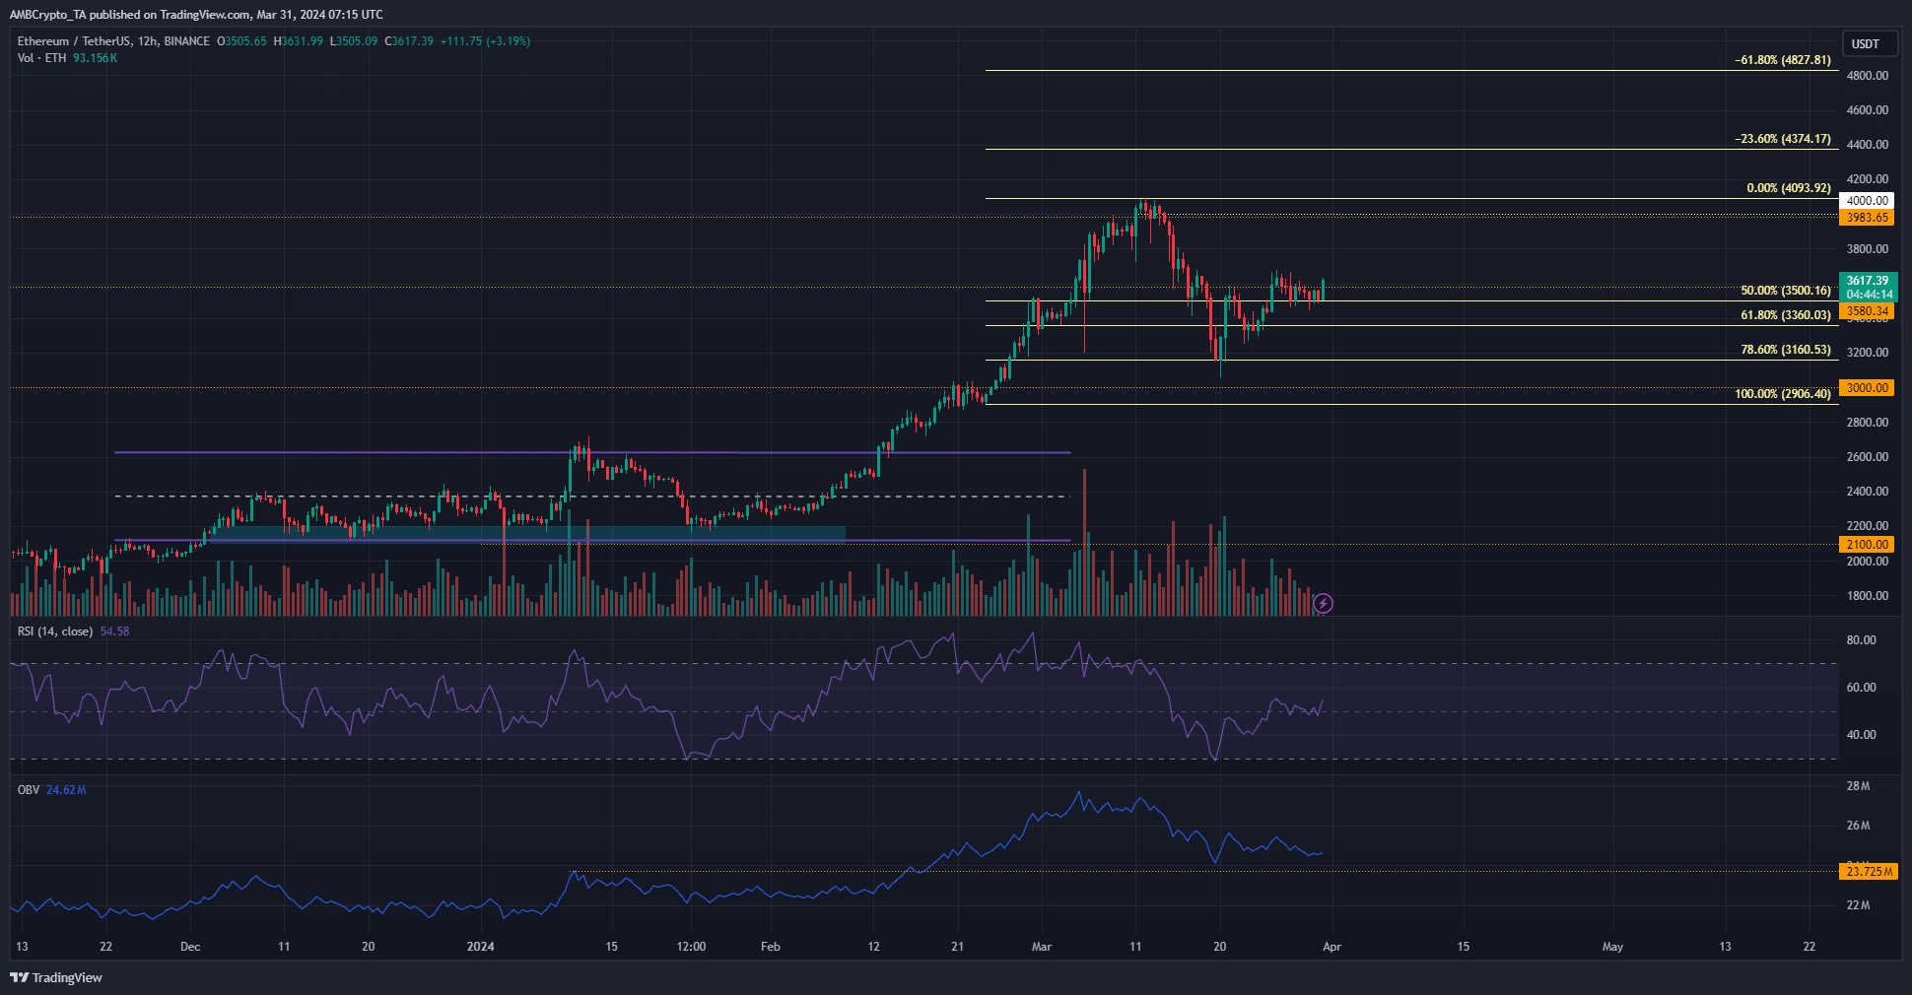1912x995 pixels.
Task: Click the 2800.00 price axis label
Action: click(x=1867, y=423)
